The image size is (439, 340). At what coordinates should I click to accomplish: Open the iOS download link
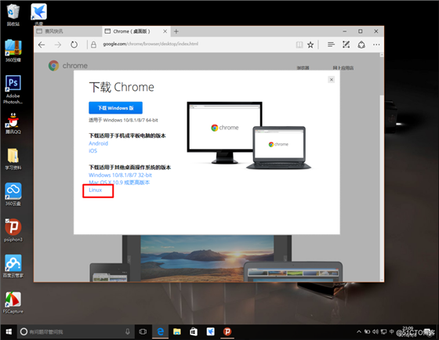pos(93,151)
